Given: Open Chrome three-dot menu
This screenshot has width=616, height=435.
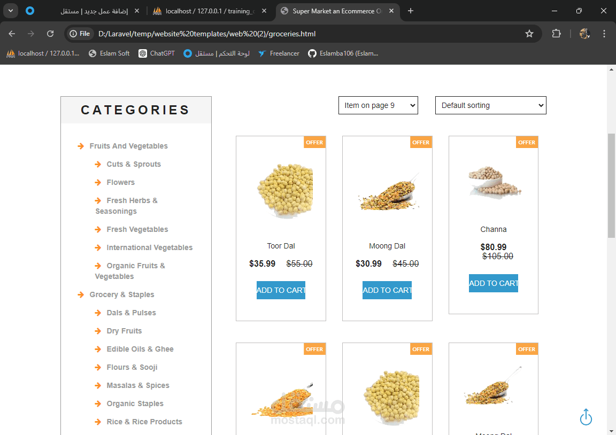Looking at the screenshot, I should [x=604, y=34].
